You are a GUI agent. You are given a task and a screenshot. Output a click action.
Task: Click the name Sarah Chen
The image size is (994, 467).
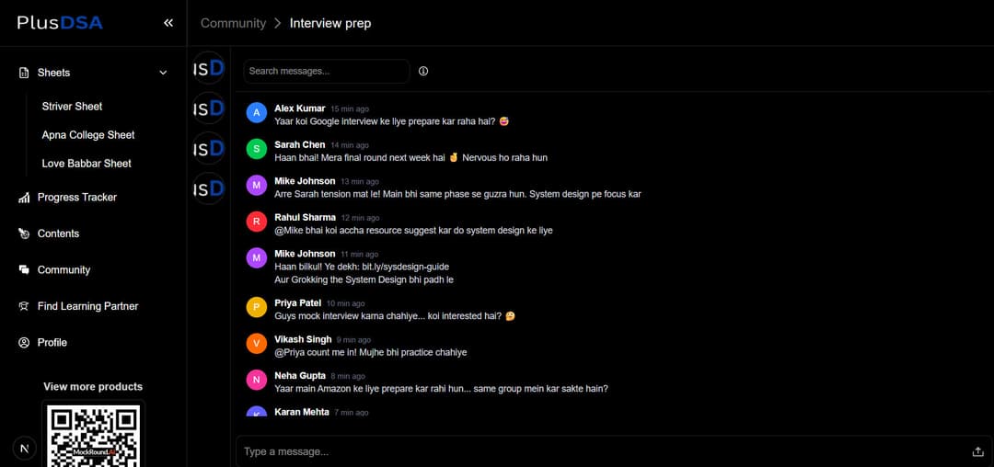point(300,145)
